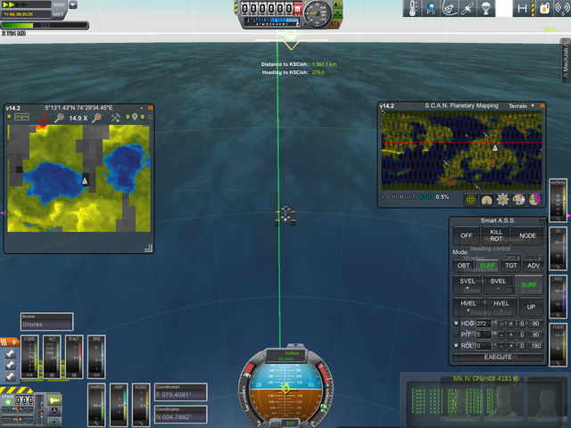Collapse the navball using its top arrow
The image size is (571, 428).
(296, 345)
